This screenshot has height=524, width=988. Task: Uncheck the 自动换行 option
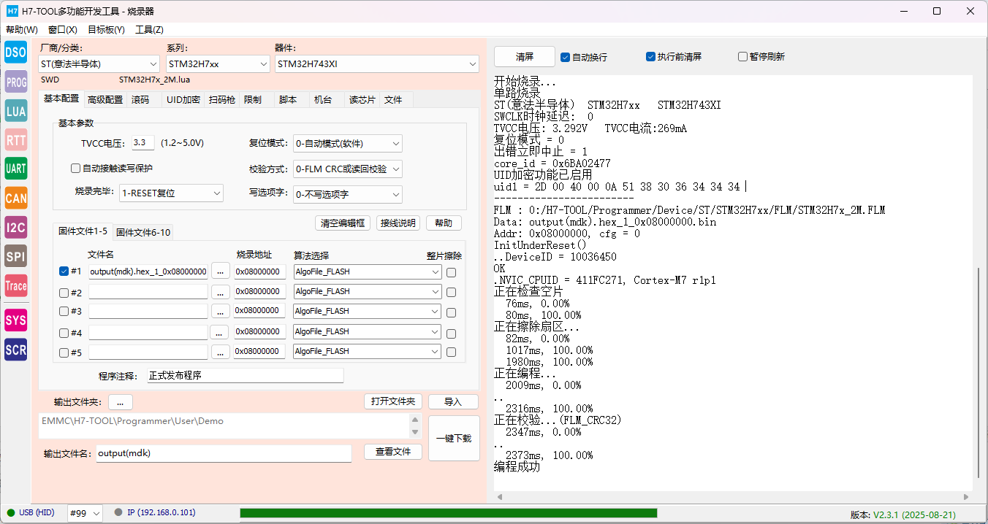click(565, 57)
